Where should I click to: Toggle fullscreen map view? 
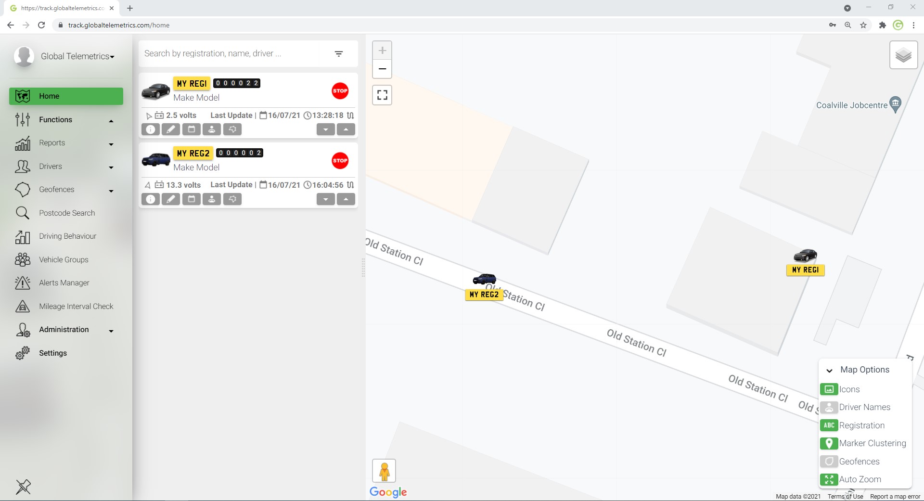[382, 95]
